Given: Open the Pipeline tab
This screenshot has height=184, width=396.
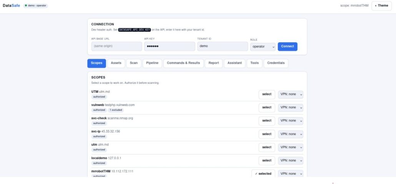Looking at the screenshot, I should click(x=152, y=63).
